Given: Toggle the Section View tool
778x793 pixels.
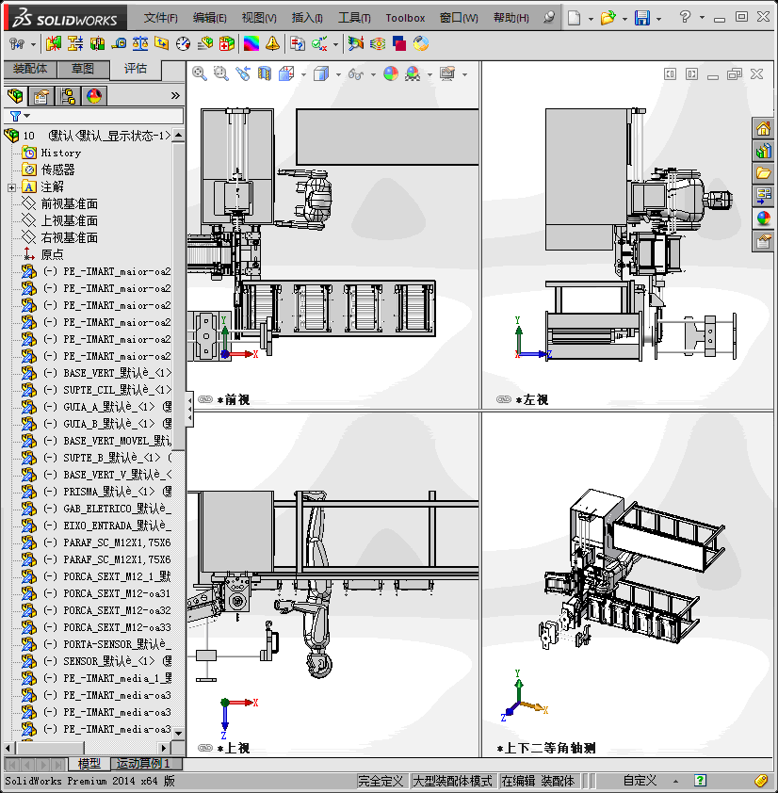Looking at the screenshot, I should (265, 73).
